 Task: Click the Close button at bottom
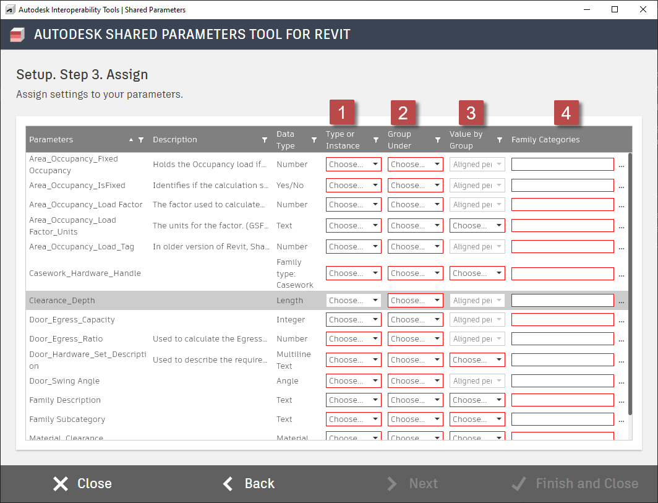(82, 484)
